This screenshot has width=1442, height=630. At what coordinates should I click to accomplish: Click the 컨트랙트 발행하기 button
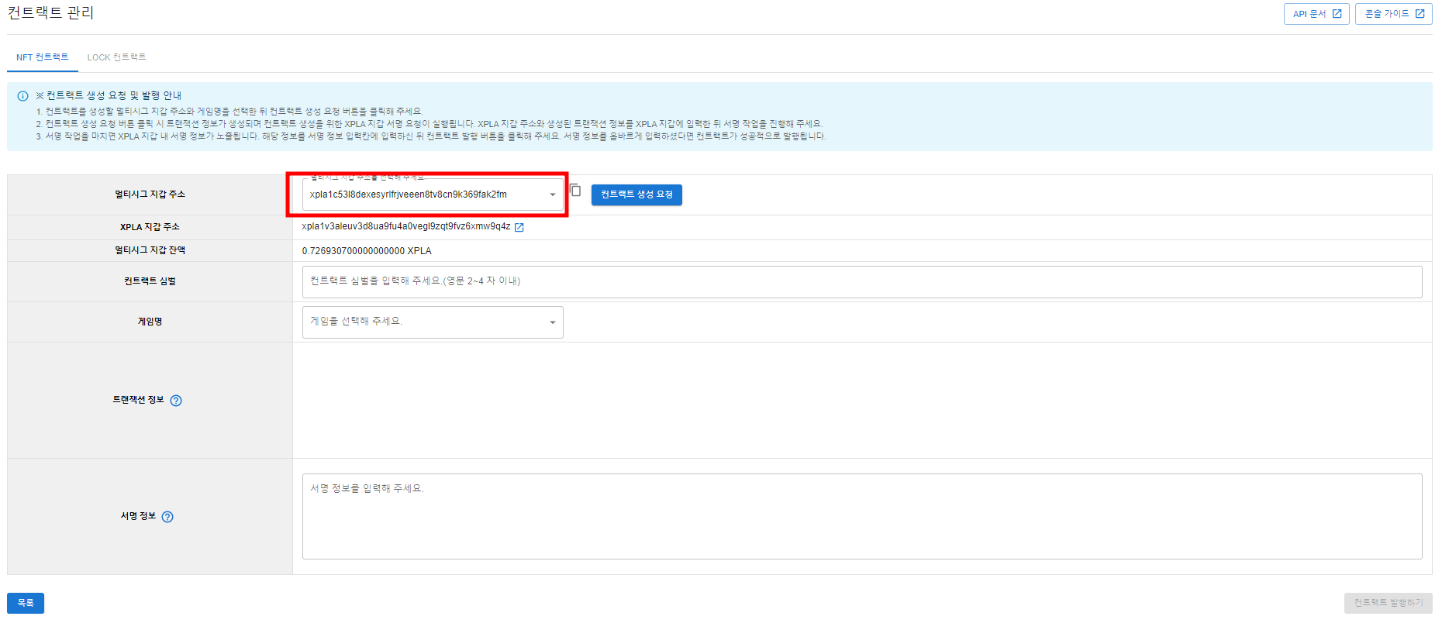pyautogui.click(x=1388, y=603)
